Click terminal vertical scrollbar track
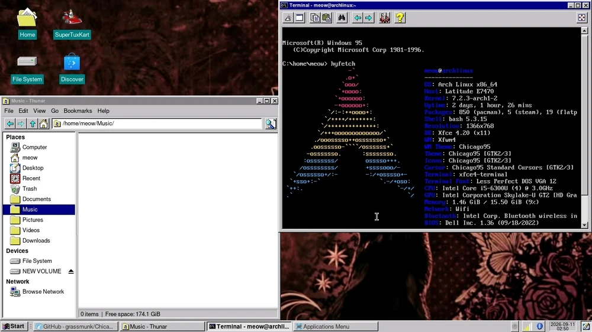592x332 pixels. tap(584, 128)
